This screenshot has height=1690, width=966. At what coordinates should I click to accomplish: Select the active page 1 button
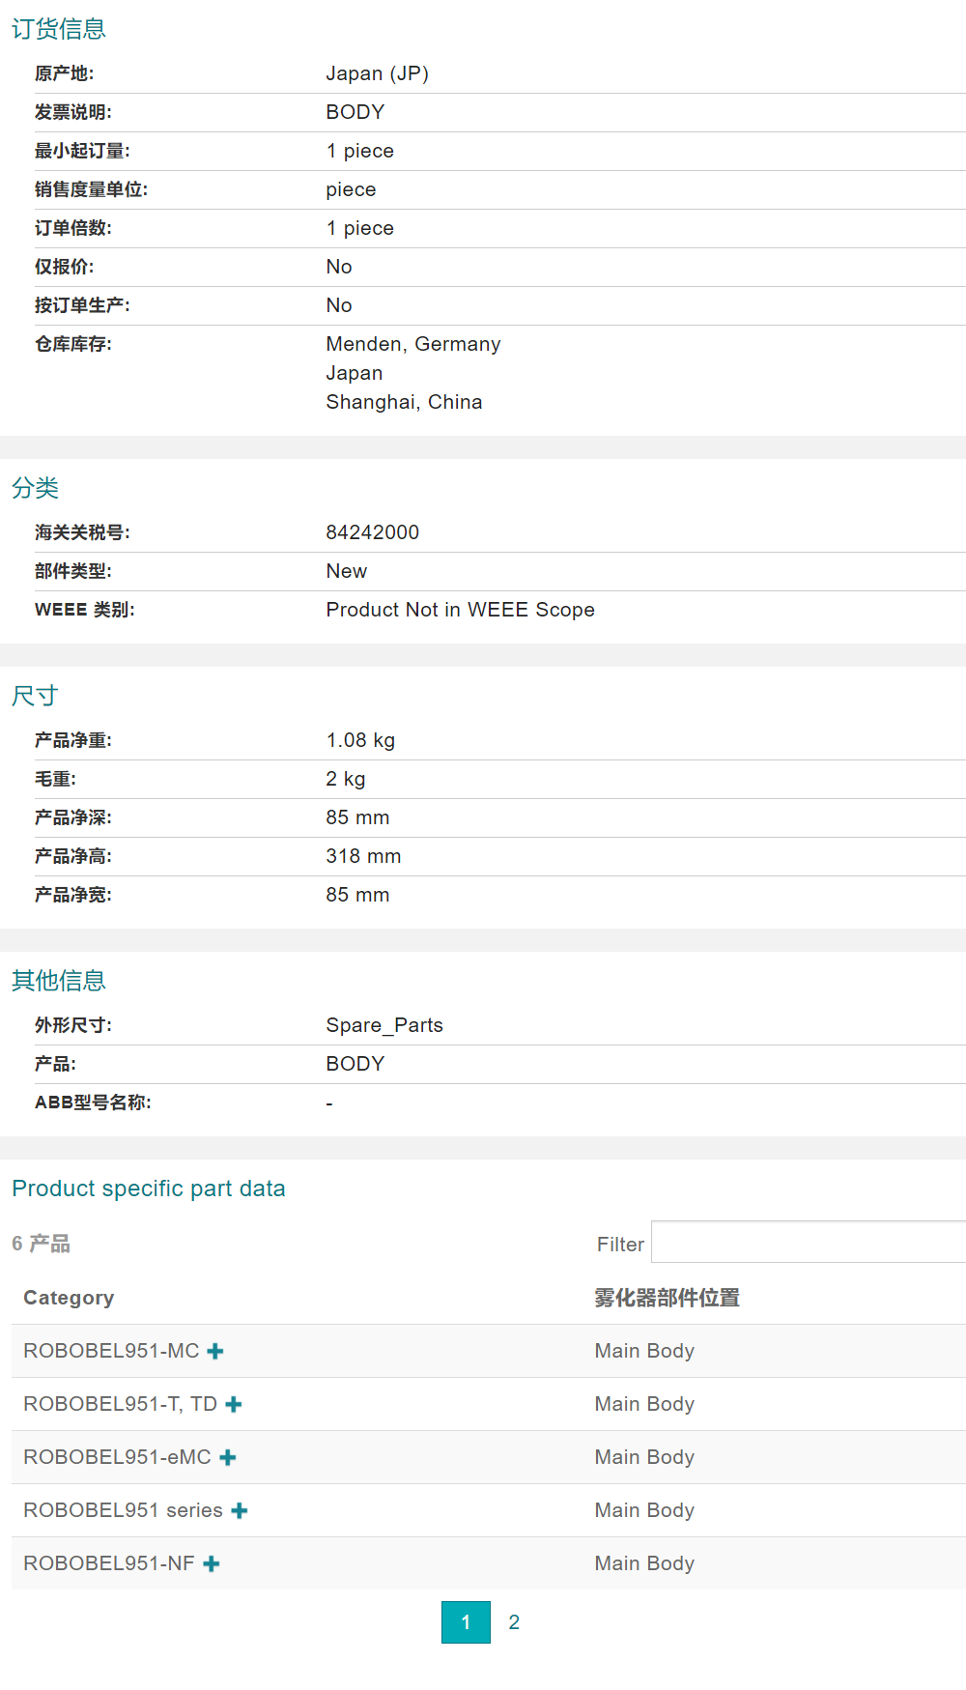pyautogui.click(x=466, y=1622)
